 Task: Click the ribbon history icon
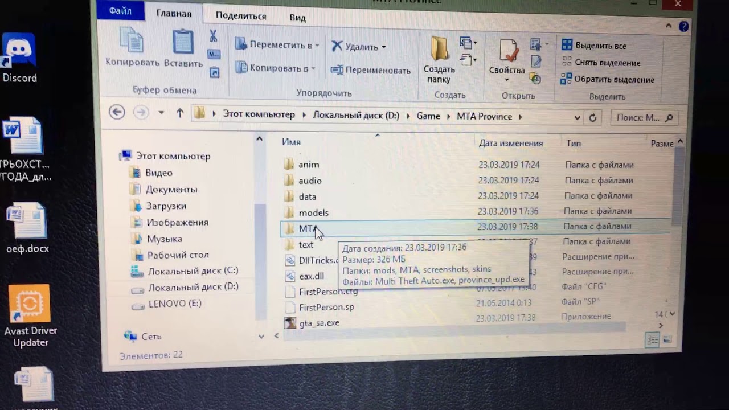pos(535,78)
